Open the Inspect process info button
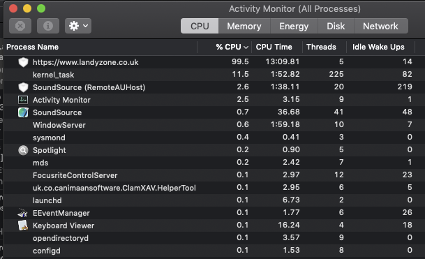 (48, 26)
